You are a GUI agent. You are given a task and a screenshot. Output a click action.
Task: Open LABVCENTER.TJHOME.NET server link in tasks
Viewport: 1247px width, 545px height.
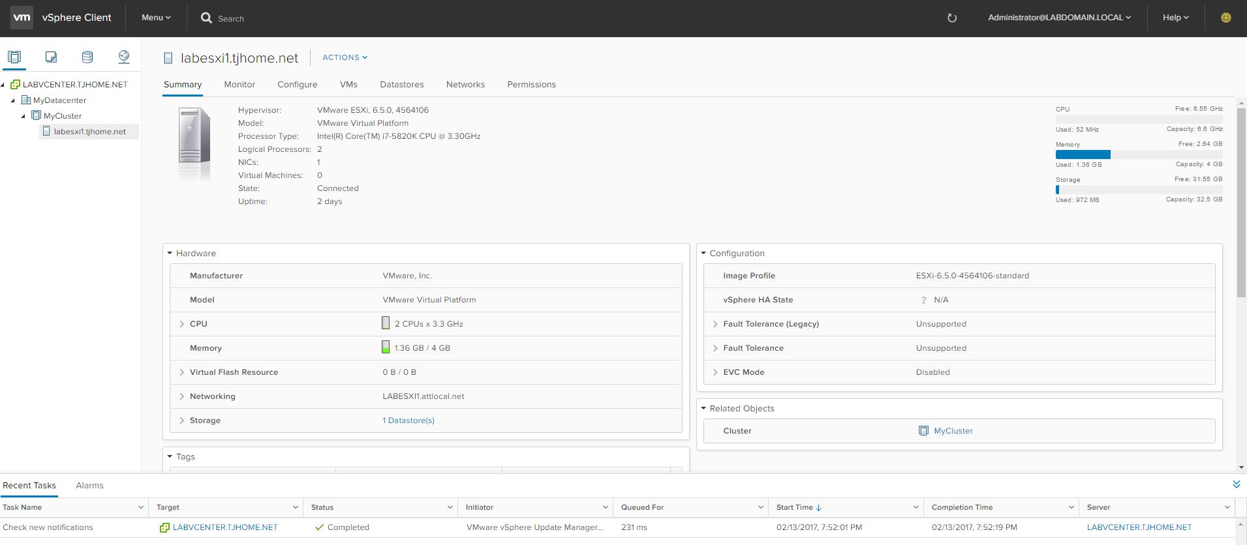click(x=1139, y=527)
